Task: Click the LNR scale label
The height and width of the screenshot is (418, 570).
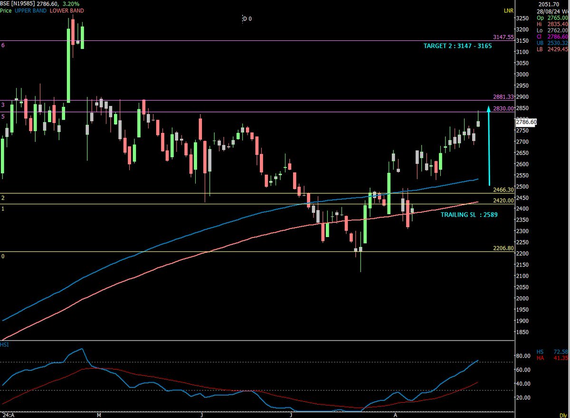Action: (509, 10)
